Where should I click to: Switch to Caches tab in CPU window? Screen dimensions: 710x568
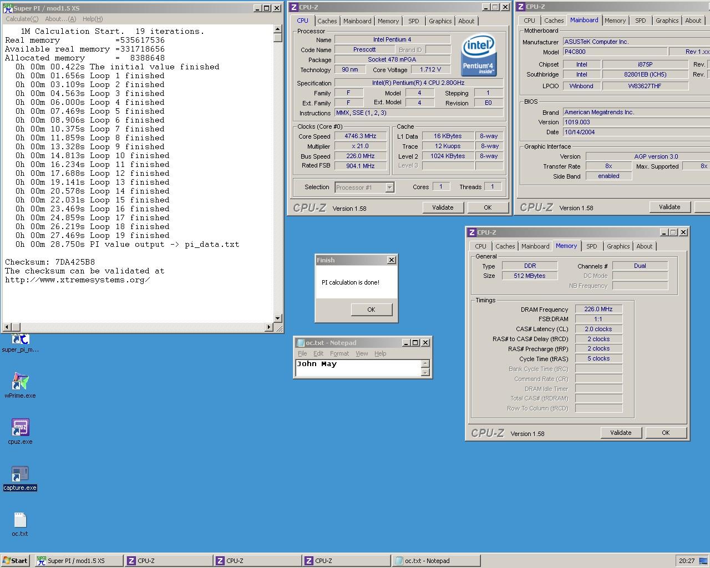(327, 21)
